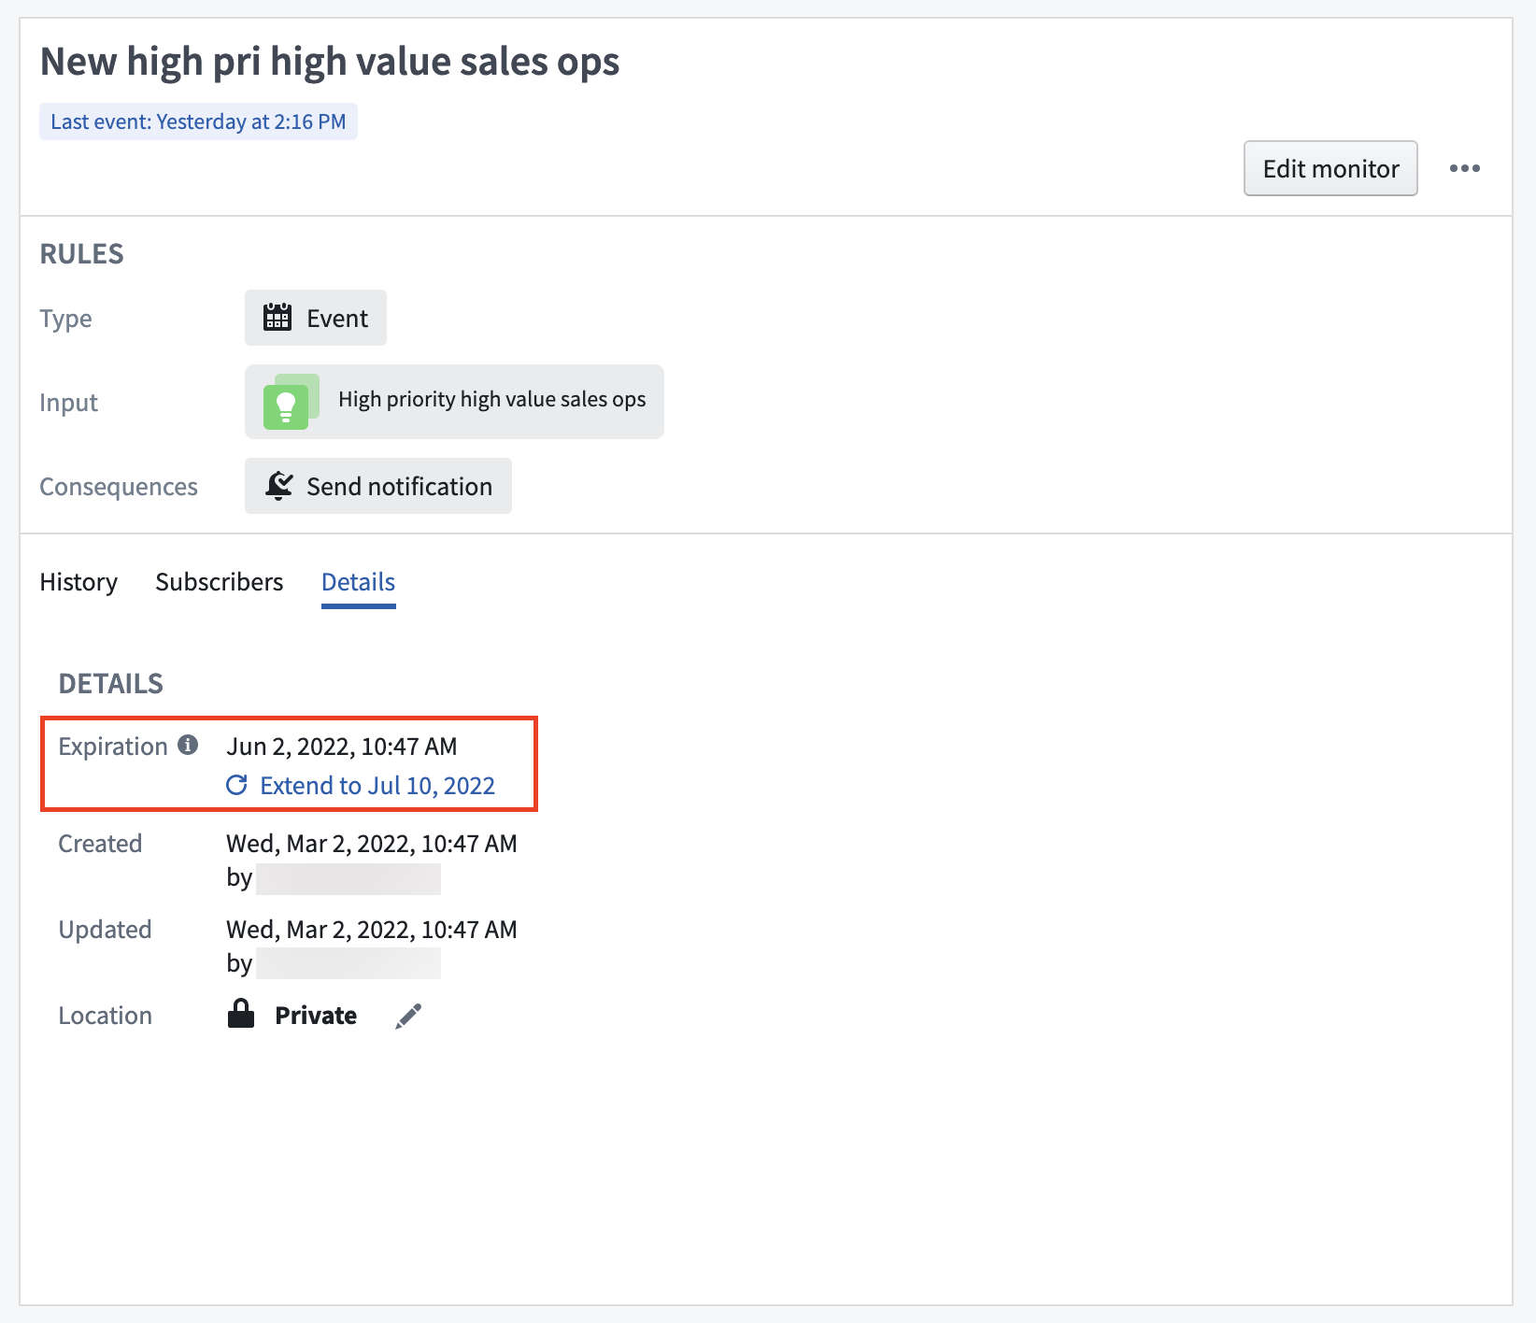
Task: Click the RULES section heading
Action: coord(81,254)
